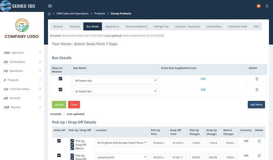This screenshot has width=273, height=160.
Task: Click the hamburger menu icon
Action: click(x=50, y=6)
